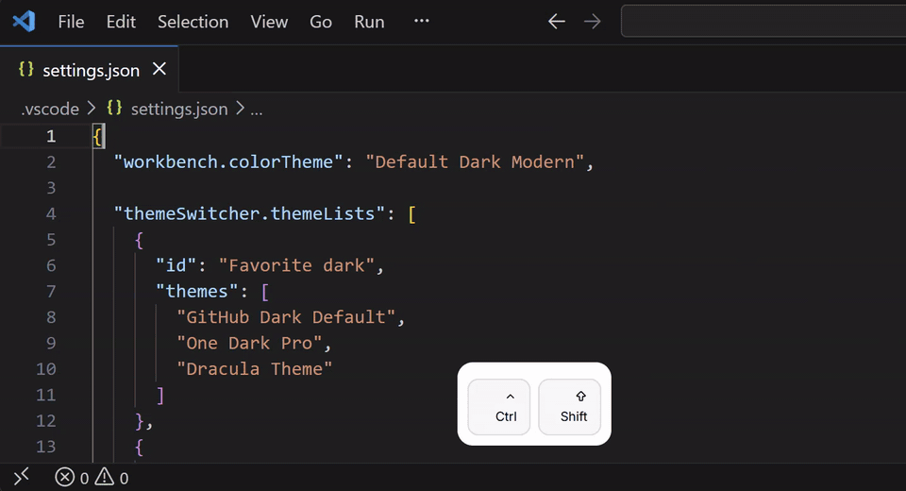Image resolution: width=906 pixels, height=491 pixels.
Task: Click the "themes" key on line 7
Action: (x=197, y=292)
